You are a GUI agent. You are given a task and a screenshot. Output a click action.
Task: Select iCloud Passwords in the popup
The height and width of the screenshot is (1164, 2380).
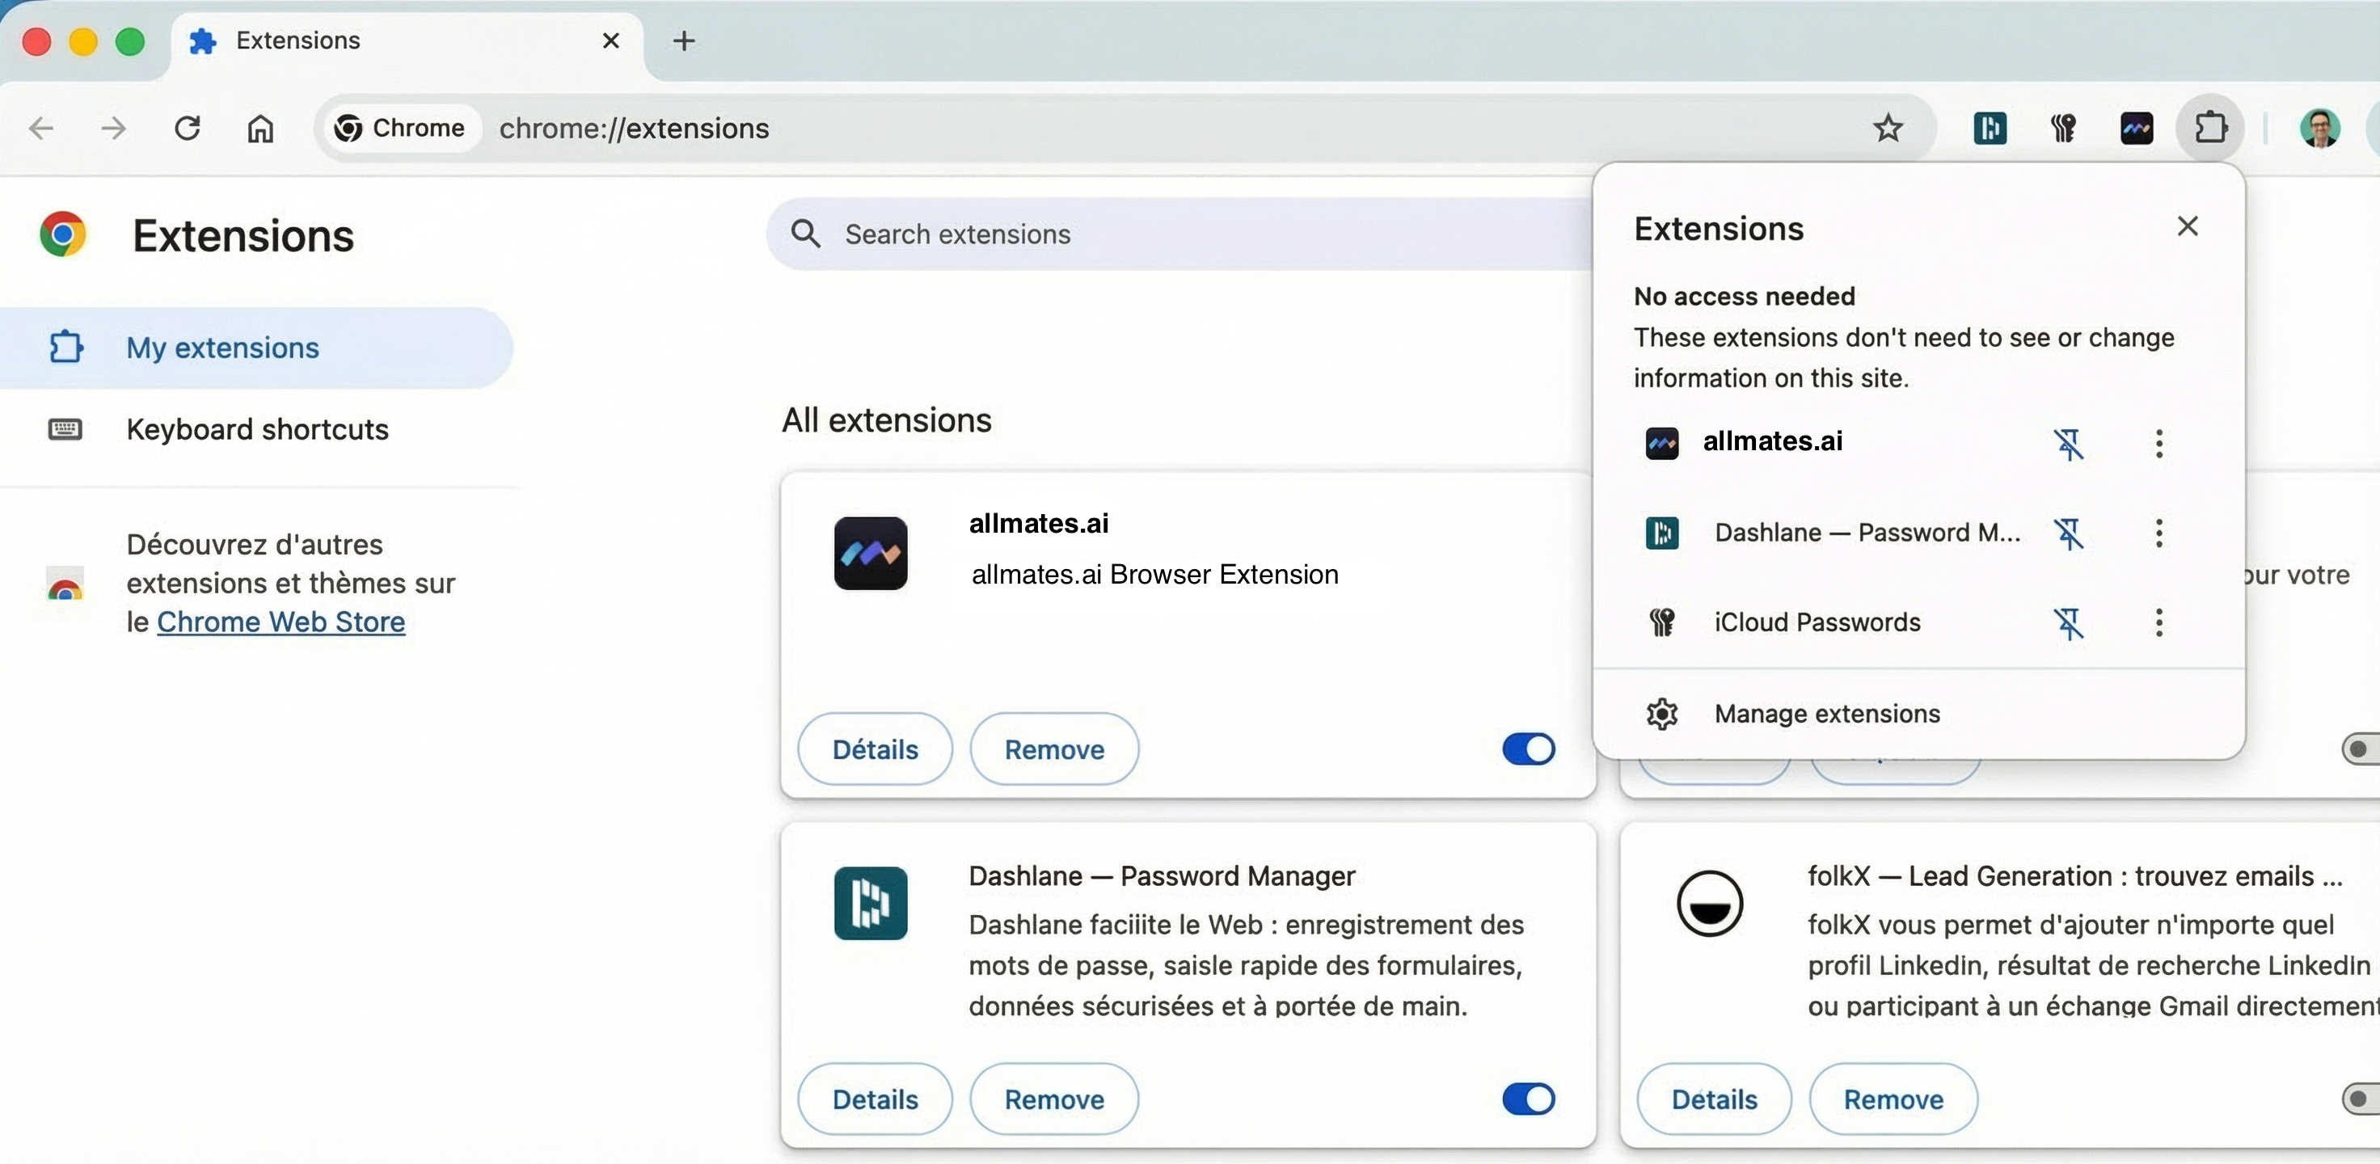click(x=1817, y=622)
